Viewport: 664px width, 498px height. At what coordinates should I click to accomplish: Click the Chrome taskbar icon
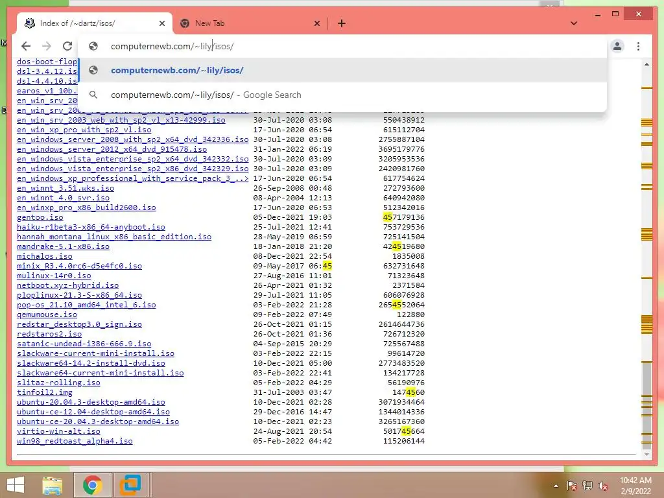pyautogui.click(x=92, y=485)
